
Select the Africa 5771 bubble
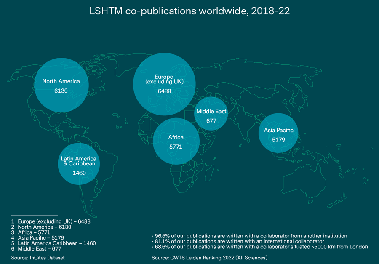click(176, 141)
